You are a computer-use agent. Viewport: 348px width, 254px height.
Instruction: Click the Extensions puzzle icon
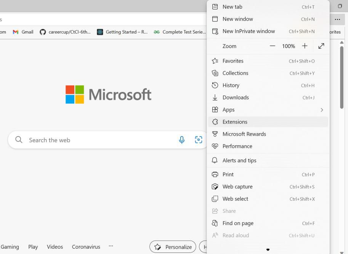[x=215, y=122]
